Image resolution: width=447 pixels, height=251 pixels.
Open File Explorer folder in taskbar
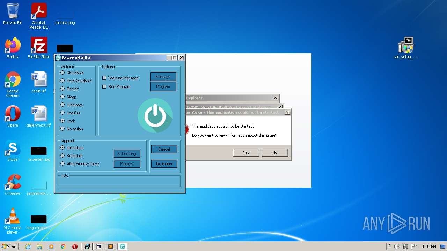(39, 246)
